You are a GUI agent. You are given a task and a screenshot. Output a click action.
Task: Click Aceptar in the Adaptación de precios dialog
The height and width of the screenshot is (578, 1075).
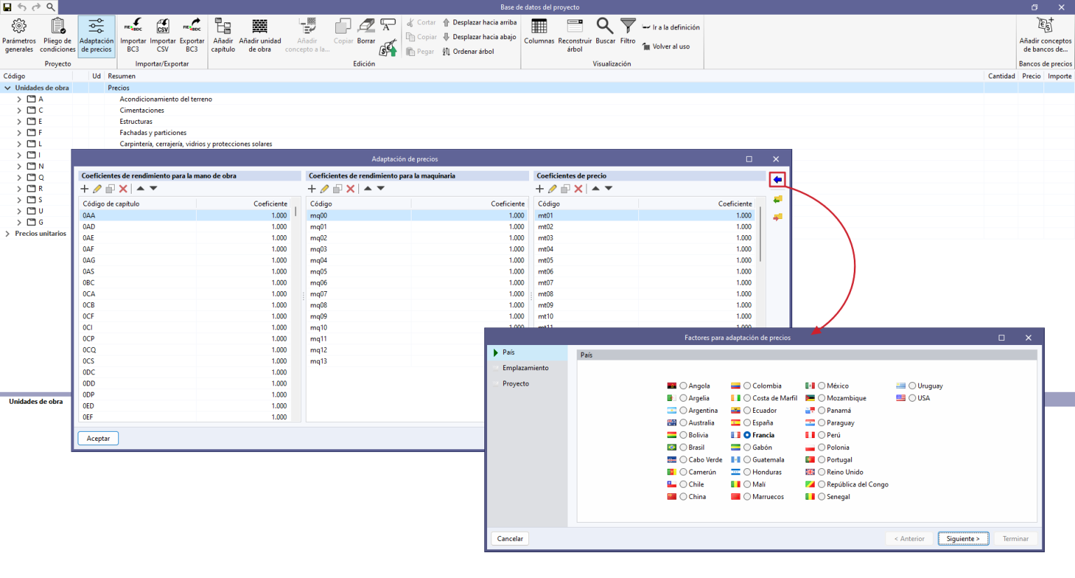[x=98, y=438]
